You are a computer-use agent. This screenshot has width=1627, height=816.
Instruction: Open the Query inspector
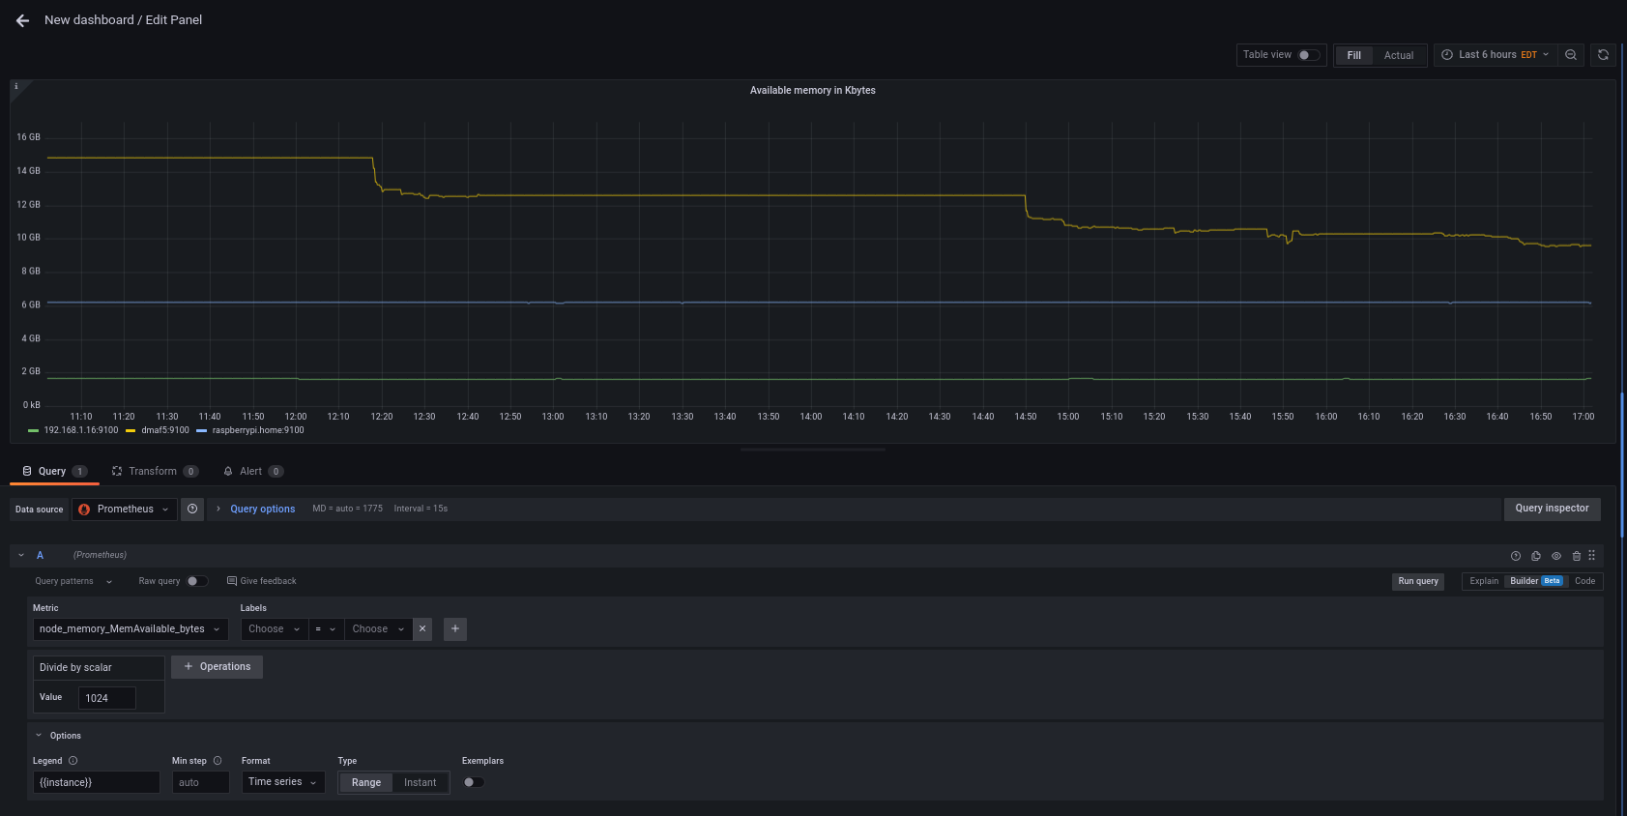pos(1552,509)
